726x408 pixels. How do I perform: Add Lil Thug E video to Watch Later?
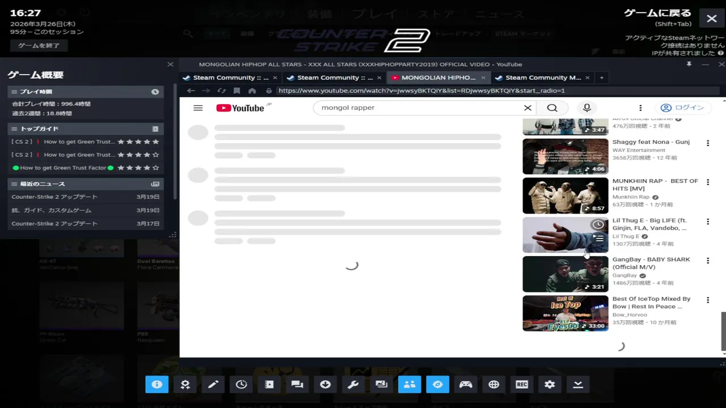pyautogui.click(x=598, y=225)
